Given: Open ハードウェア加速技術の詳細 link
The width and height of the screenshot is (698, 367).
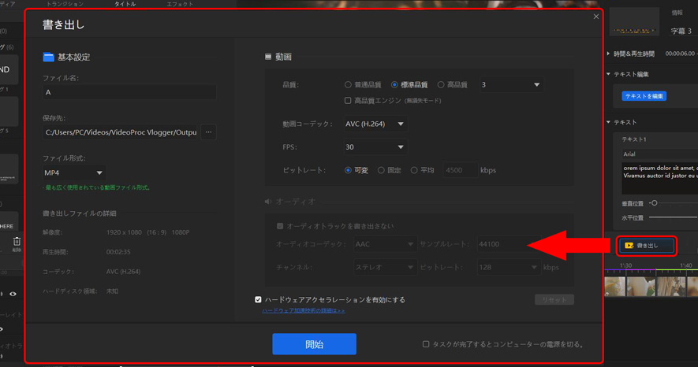Looking at the screenshot, I should click(x=303, y=310).
